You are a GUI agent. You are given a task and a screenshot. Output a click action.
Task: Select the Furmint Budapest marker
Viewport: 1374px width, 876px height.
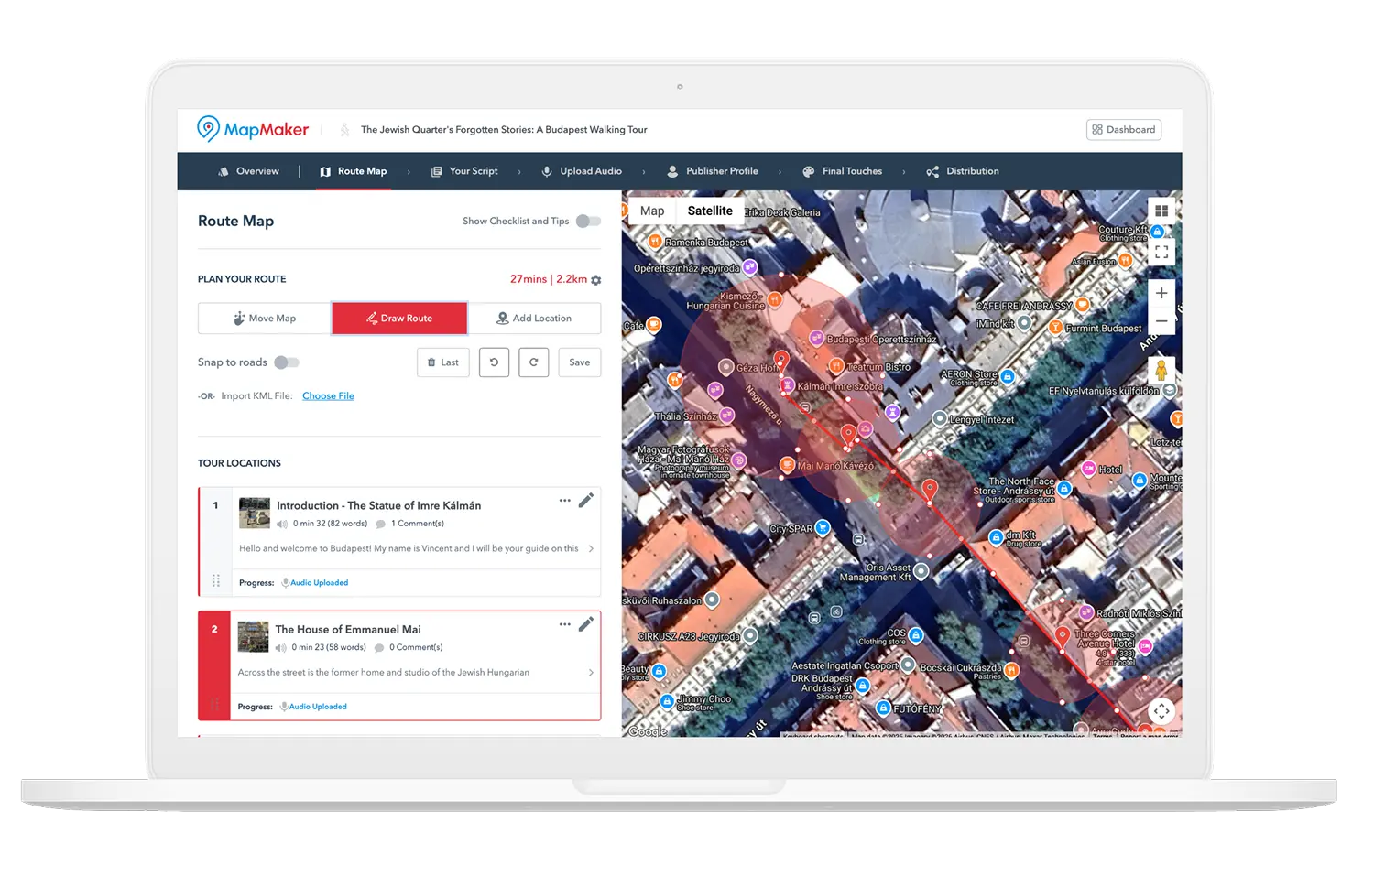(x=1055, y=327)
